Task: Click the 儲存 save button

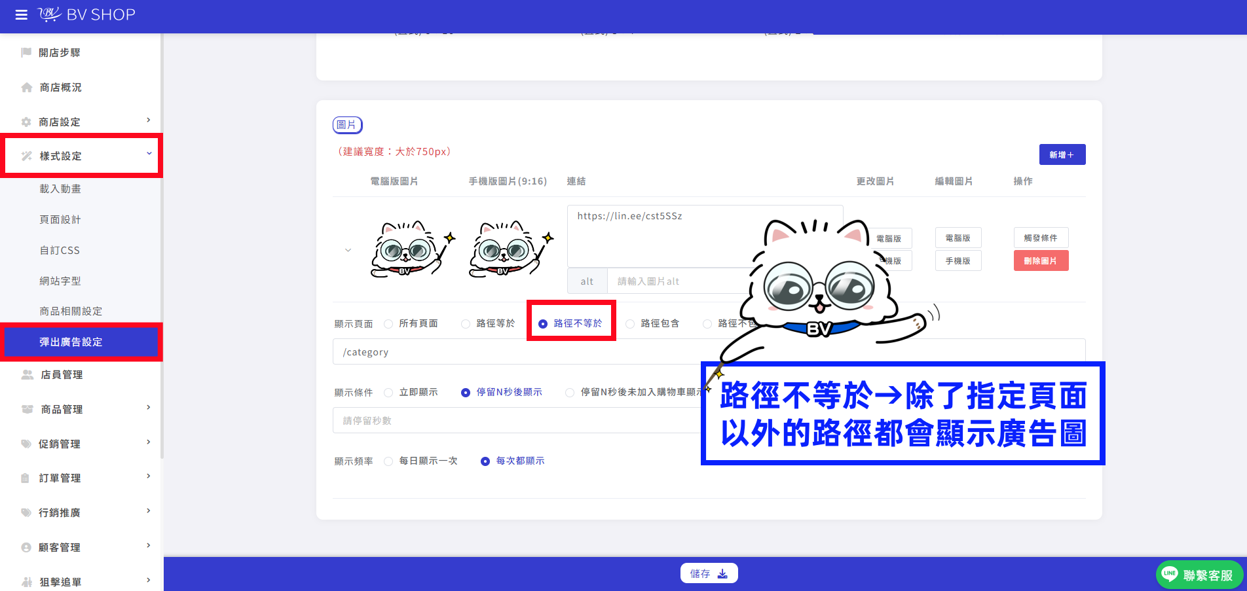Action: [709, 573]
